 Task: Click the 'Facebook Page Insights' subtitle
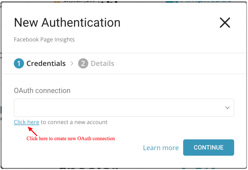[44, 39]
